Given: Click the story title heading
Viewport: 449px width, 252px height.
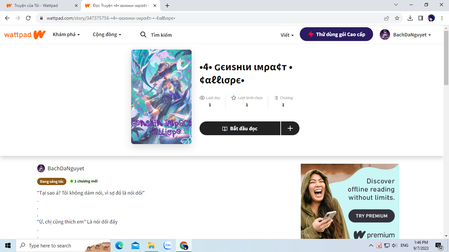Looking at the screenshot, I should point(246,74).
